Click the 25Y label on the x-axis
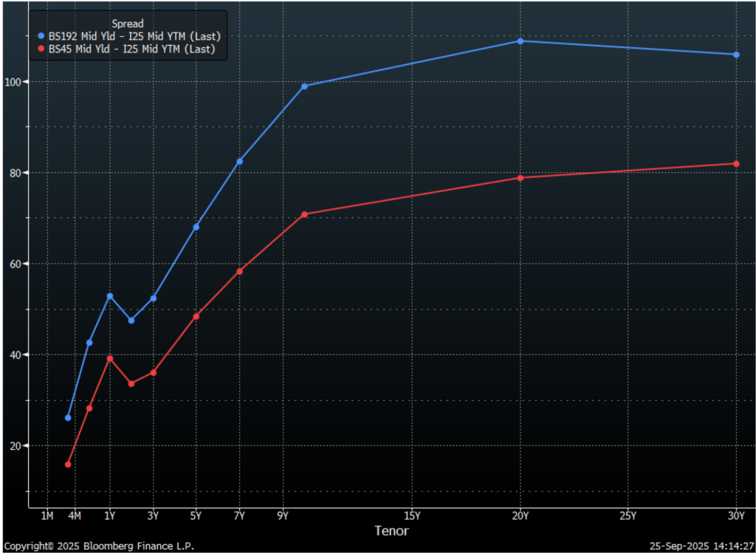Screen dimensions: 756x553 pyautogui.click(x=628, y=515)
